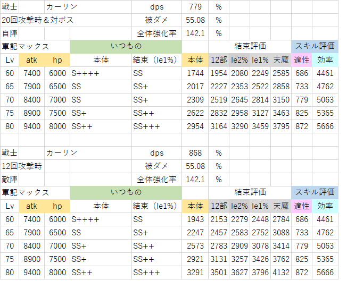Click the 敵陣 cell
Screen dimensions: 347x289
tap(10, 180)
